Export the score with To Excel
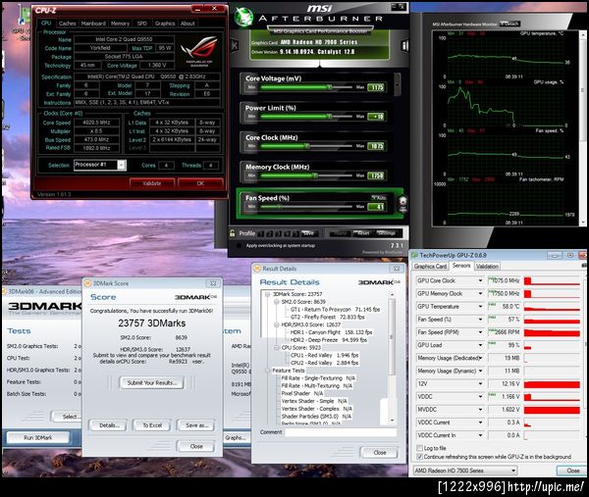589x497 pixels. click(152, 425)
